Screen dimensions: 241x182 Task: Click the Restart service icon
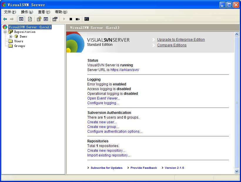pos(78,19)
